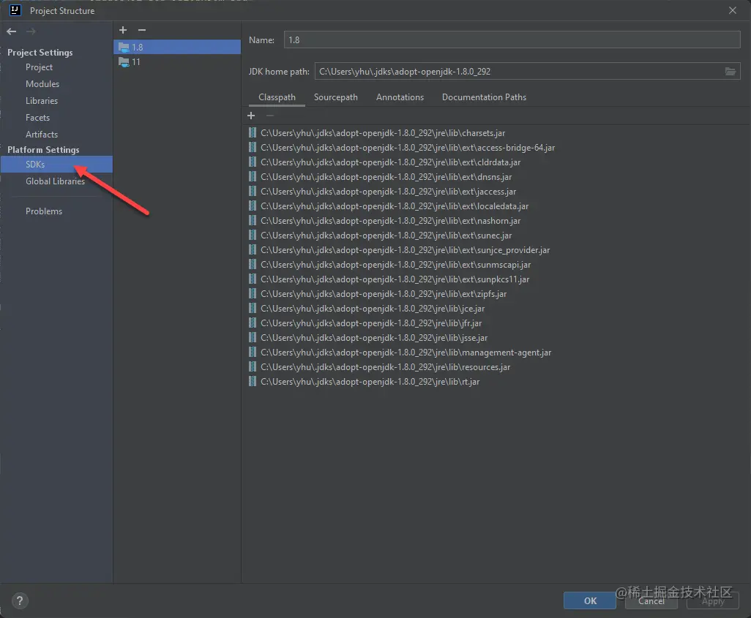This screenshot has width=751, height=618.
Task: Click the back navigation arrow
Action: (x=12, y=31)
